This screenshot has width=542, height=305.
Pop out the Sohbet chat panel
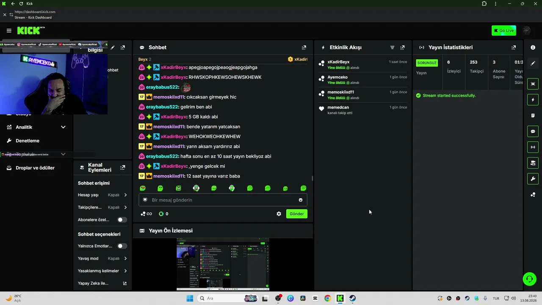pos(304,47)
